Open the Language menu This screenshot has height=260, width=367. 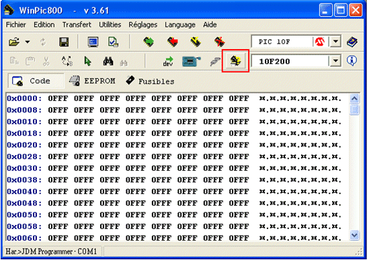(180, 25)
